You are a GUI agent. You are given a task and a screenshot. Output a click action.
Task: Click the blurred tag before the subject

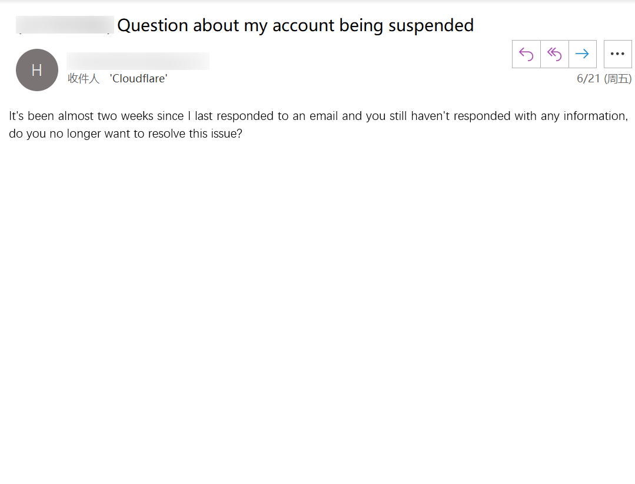pos(65,25)
